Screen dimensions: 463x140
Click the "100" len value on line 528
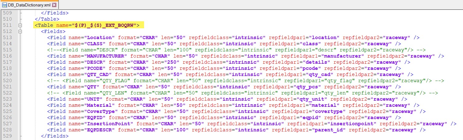click(x=181, y=130)
